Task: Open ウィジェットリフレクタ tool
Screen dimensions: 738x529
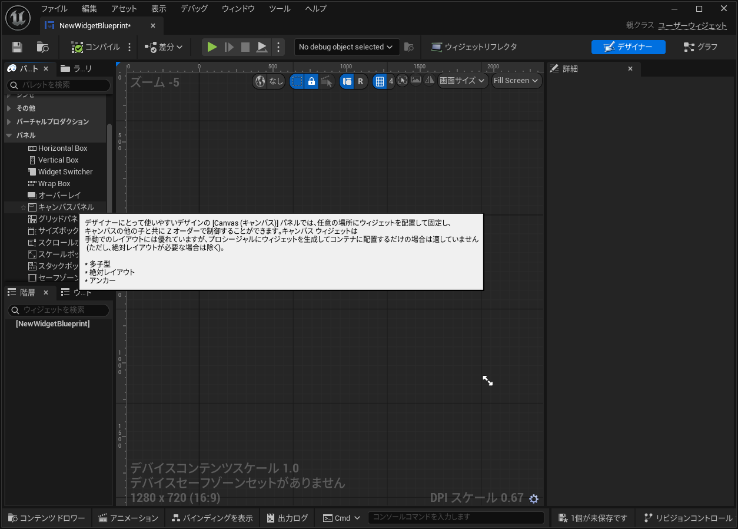Action: tap(474, 47)
